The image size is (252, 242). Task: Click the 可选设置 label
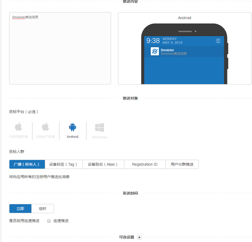(x=126, y=237)
